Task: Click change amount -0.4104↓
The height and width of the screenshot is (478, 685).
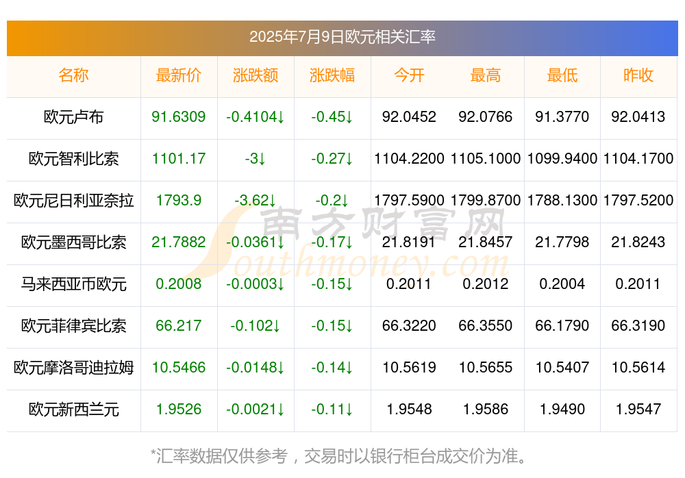Action: (x=256, y=116)
